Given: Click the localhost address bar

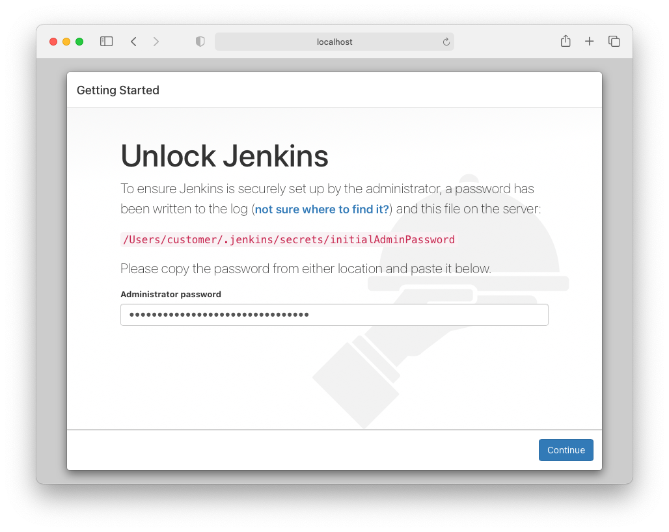Looking at the screenshot, I should click(x=334, y=42).
